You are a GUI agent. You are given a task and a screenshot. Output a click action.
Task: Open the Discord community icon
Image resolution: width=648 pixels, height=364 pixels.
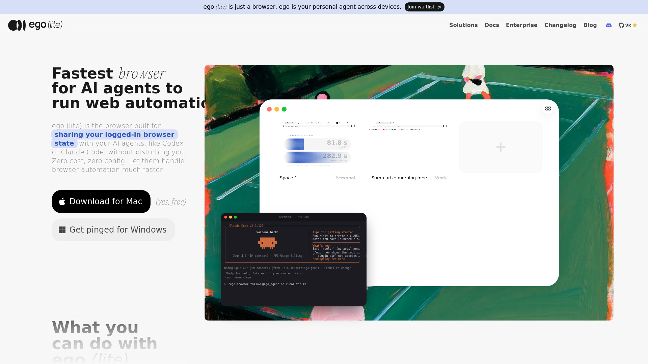[x=609, y=25]
